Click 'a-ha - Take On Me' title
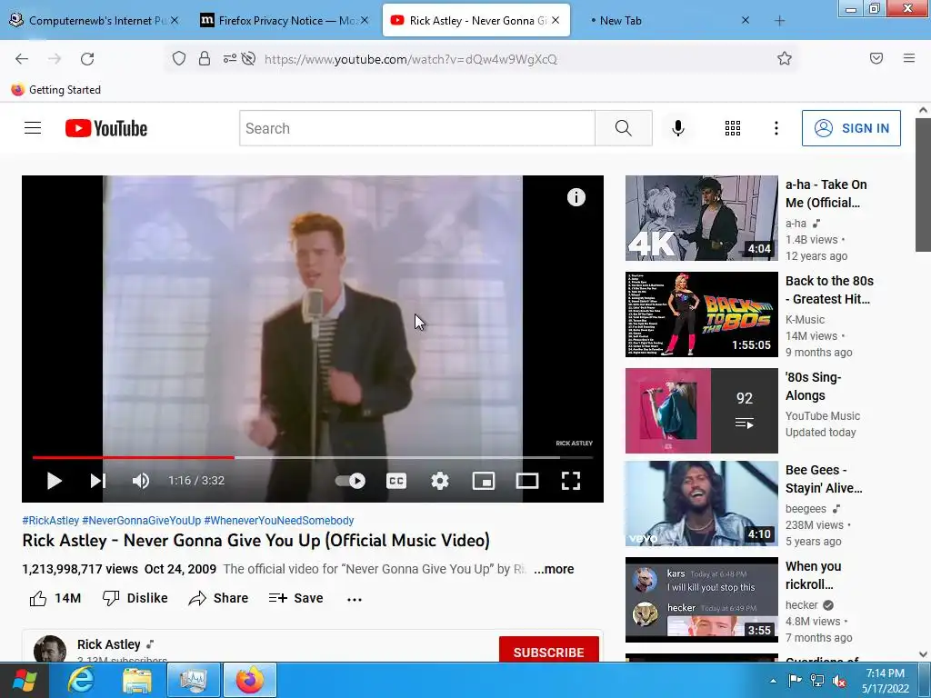The width and height of the screenshot is (931, 698). click(x=826, y=194)
